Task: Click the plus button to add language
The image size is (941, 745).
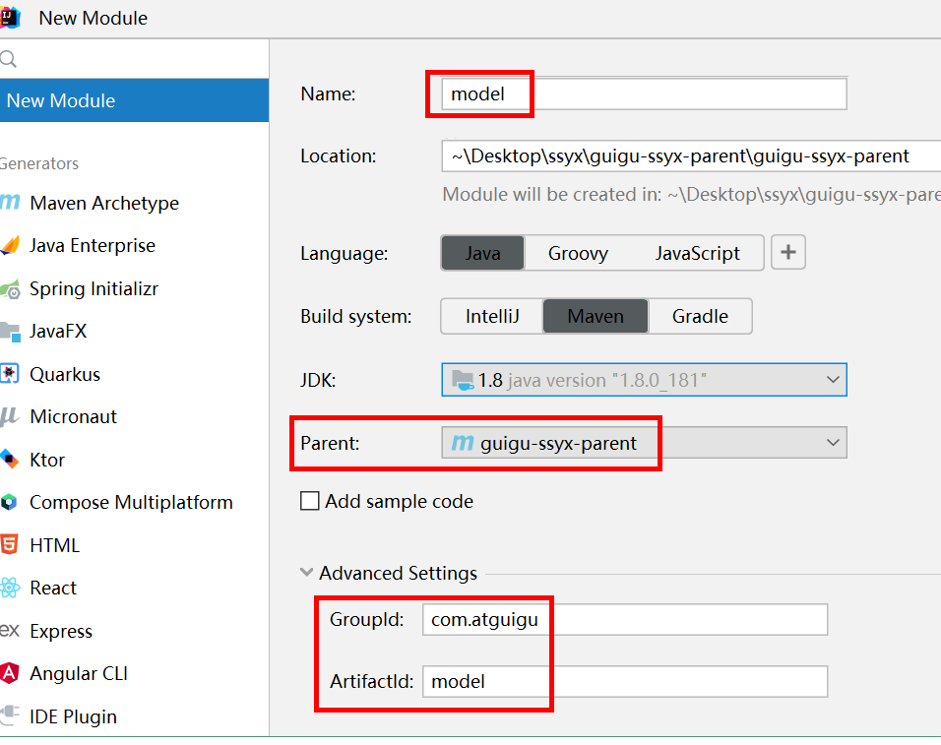Action: [787, 253]
